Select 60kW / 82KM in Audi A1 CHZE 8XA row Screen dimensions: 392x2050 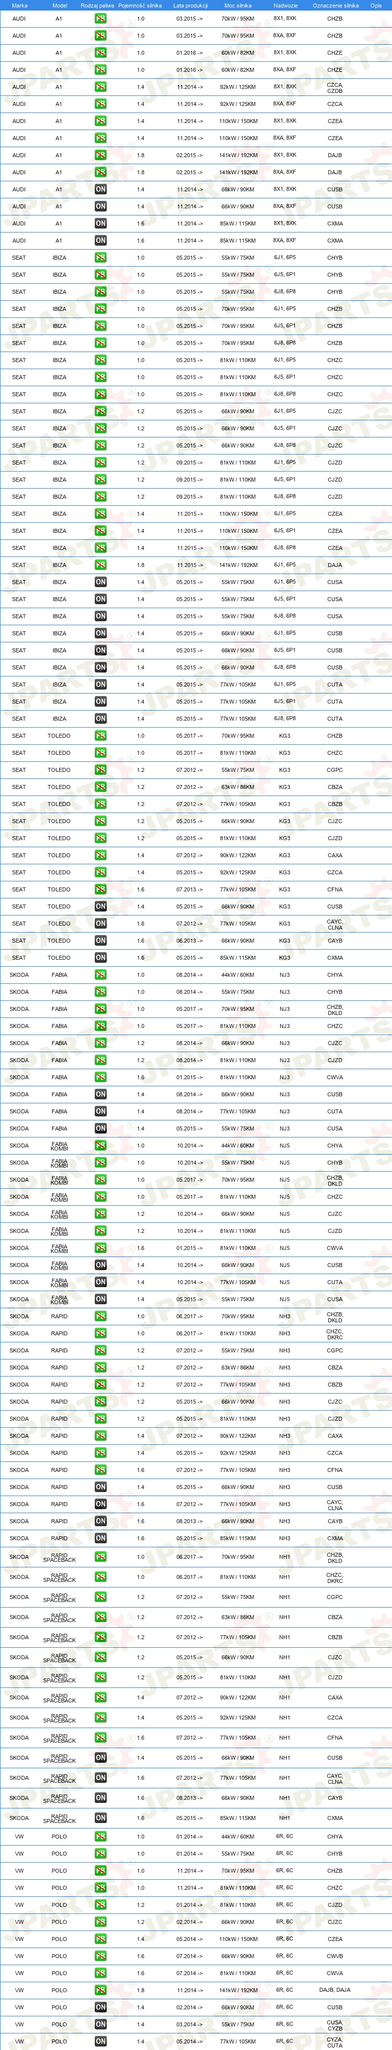239,70
